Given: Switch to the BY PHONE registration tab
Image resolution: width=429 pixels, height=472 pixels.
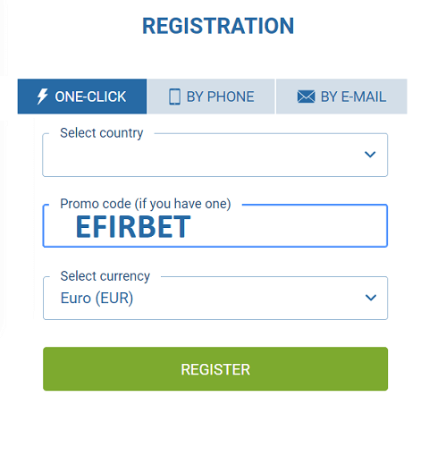Looking at the screenshot, I should coord(211,97).
